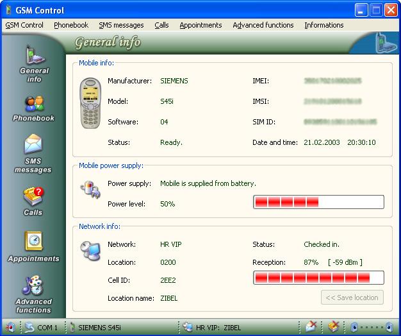401x336 pixels.
Task: Open Advanced functions from the sidebar
Action: [34, 294]
